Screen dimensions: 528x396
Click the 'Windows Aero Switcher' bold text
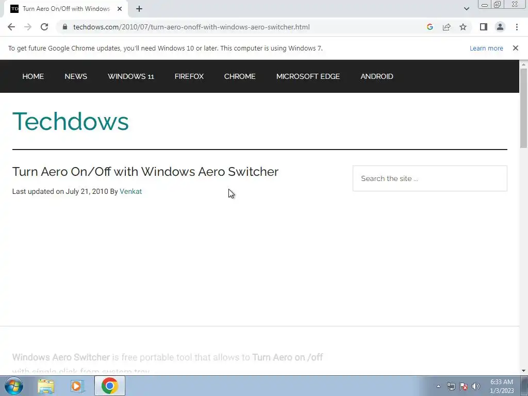click(x=61, y=357)
